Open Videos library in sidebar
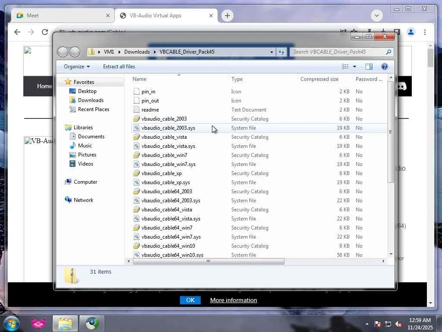The width and height of the screenshot is (442, 332). click(85, 164)
